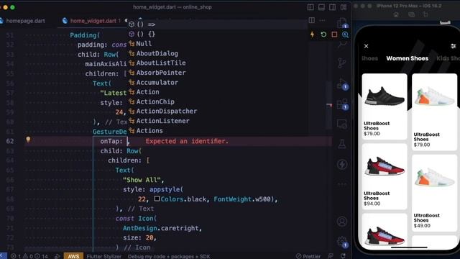Screen dimensions: 460x259
Task: Show additional views ellipsis in activity bar
Action: click(342, 184)
